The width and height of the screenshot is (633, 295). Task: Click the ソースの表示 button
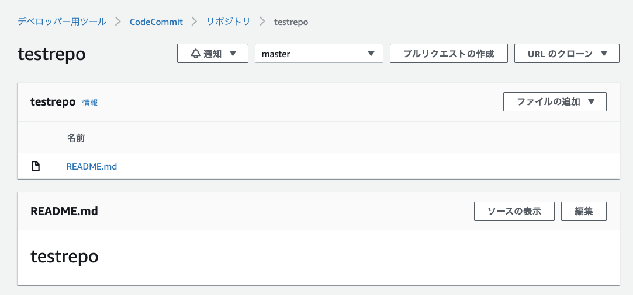click(514, 211)
